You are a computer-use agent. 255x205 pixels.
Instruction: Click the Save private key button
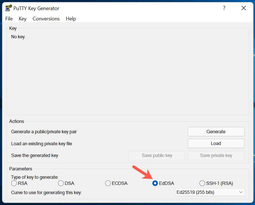click(216, 155)
